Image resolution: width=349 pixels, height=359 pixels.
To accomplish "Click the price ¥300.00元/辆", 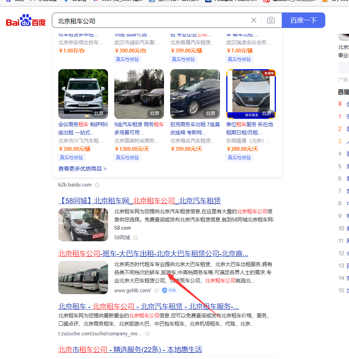I will point(75,149).
